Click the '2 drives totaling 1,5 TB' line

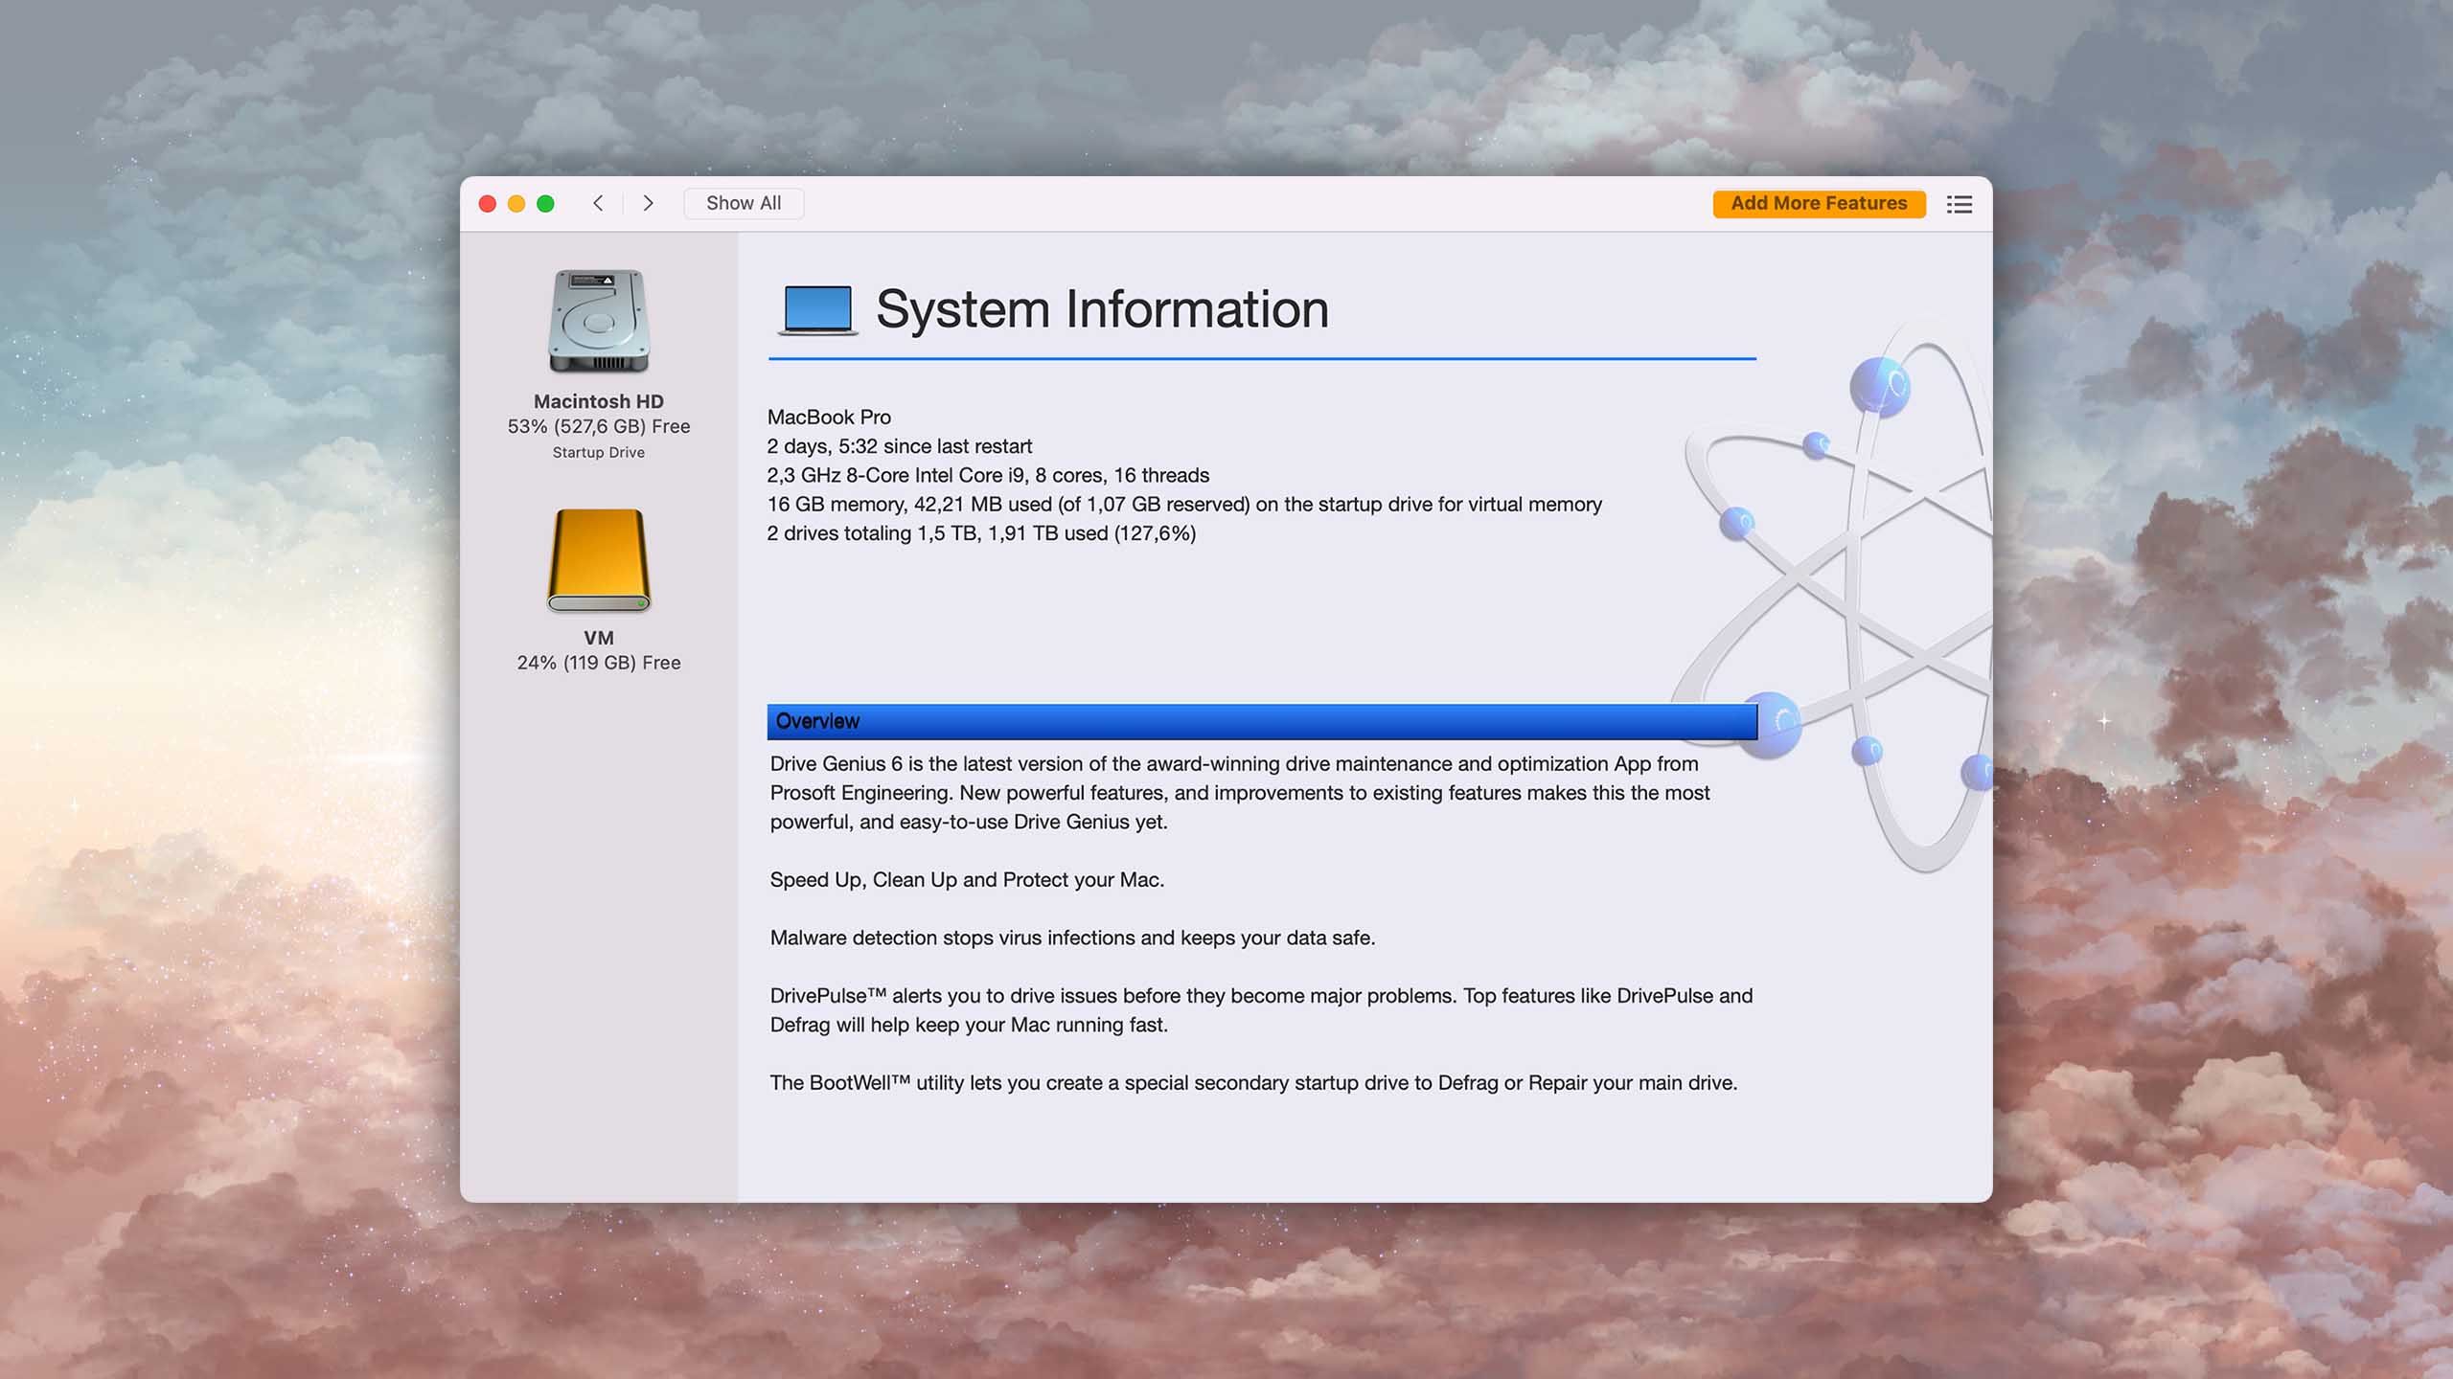point(981,533)
